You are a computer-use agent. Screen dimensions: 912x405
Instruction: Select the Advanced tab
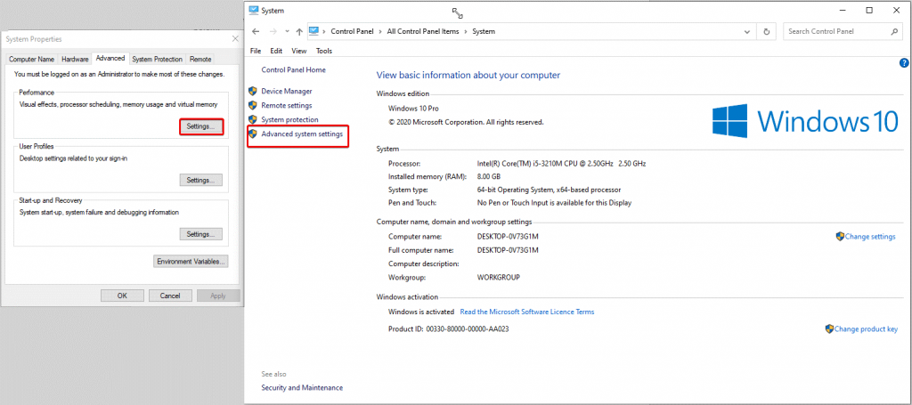(110, 59)
